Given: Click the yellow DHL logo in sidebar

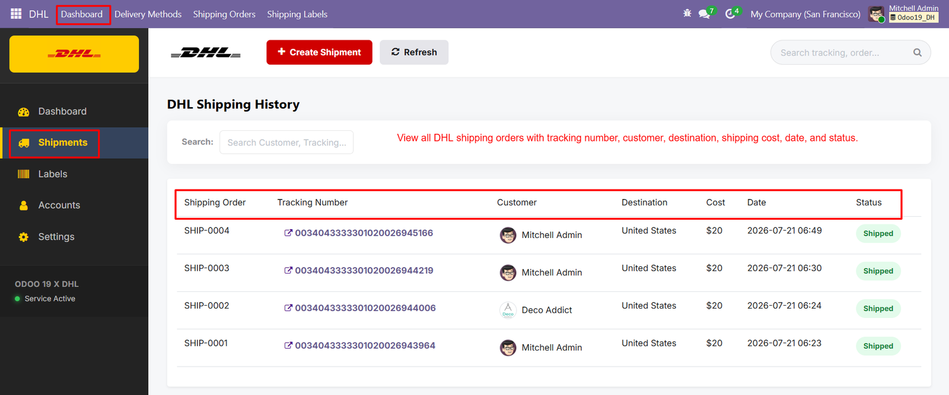Looking at the screenshot, I should [74, 54].
